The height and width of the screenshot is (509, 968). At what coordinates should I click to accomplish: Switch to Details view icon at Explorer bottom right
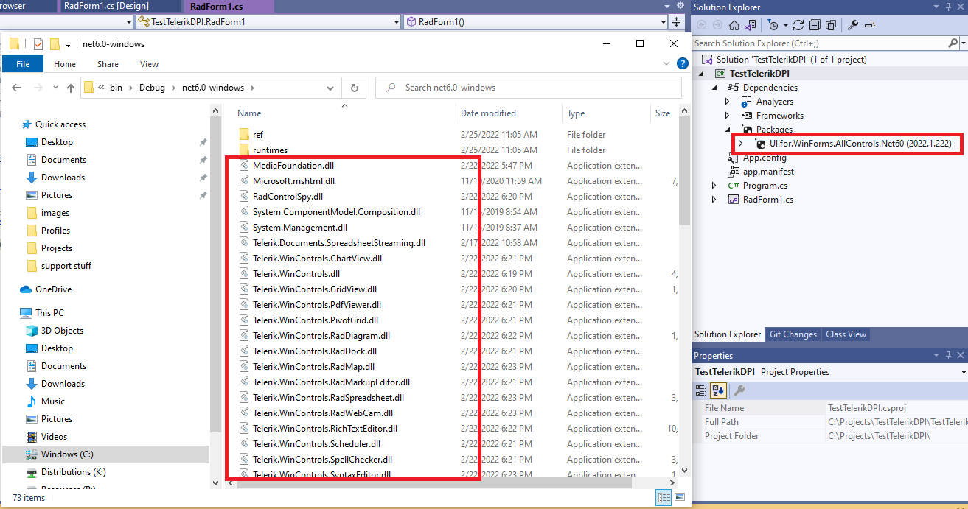(x=664, y=497)
